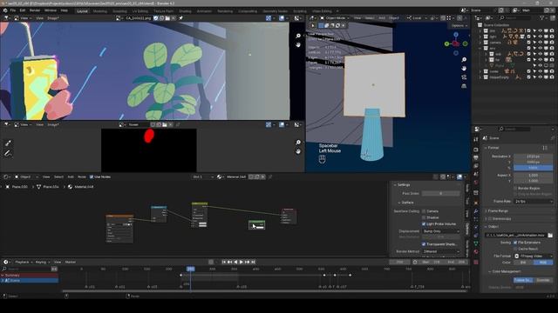
Task: Open the Blender logo application menu
Action: coord(5,10)
